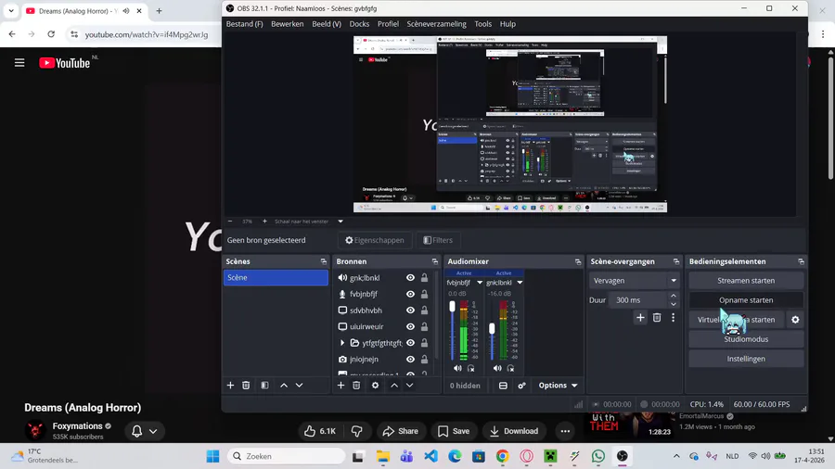
Task: Toggle visibility of ytfgtfgthtgft group
Action: coord(410,343)
